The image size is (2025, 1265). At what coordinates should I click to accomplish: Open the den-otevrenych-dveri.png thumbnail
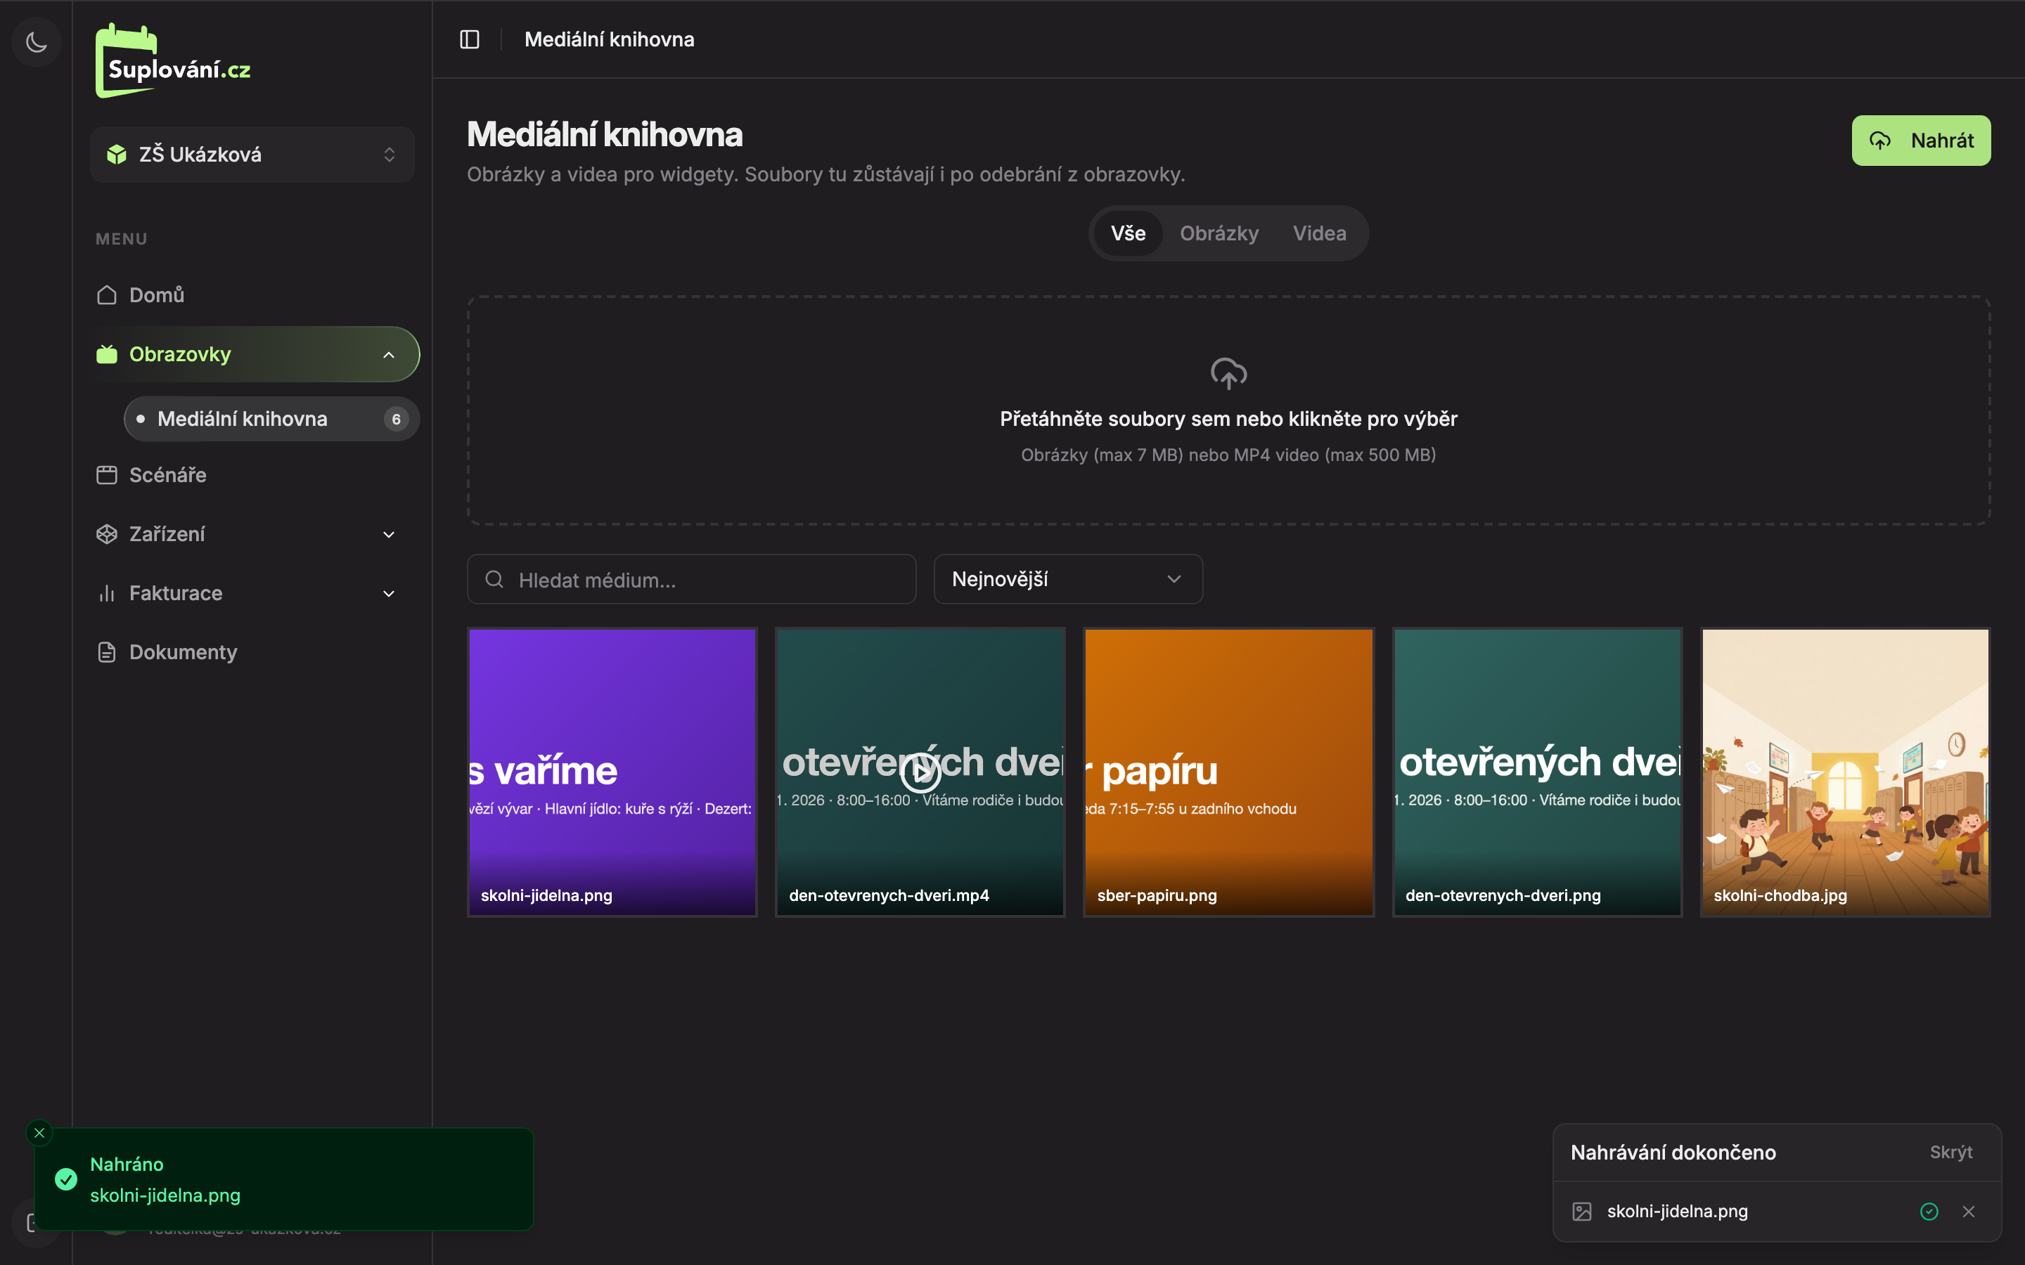tap(1536, 772)
